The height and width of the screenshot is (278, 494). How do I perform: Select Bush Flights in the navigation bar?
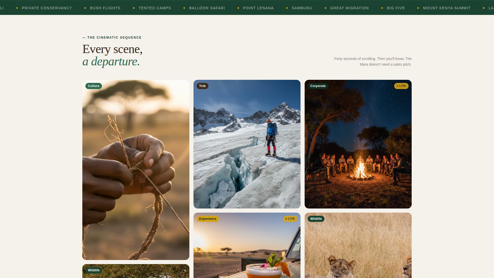(x=105, y=8)
